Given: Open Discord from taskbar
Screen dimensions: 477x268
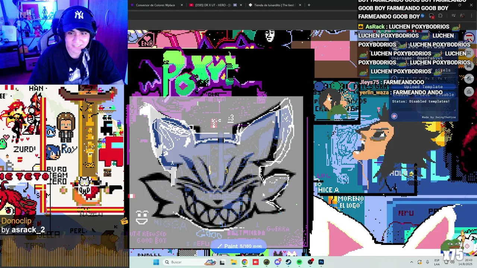Looking at the screenshot, I should click(278, 262).
